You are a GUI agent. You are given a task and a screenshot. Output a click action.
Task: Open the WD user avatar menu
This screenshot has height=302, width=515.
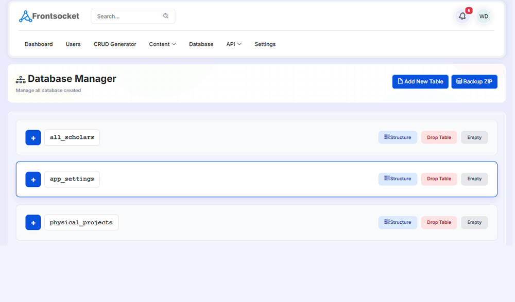(x=484, y=16)
